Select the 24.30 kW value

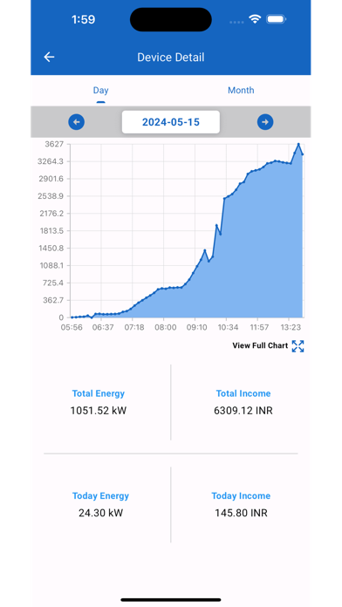[x=100, y=514]
